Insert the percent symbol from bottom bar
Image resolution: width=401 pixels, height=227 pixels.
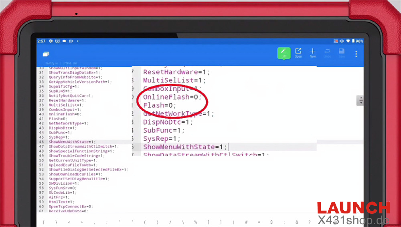coord(195,222)
